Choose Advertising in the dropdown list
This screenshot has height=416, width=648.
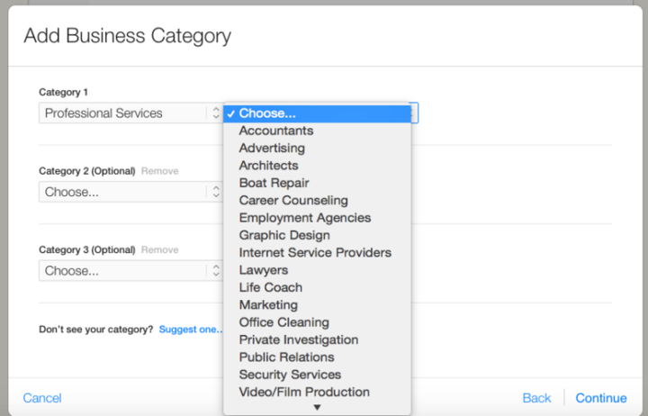[272, 148]
